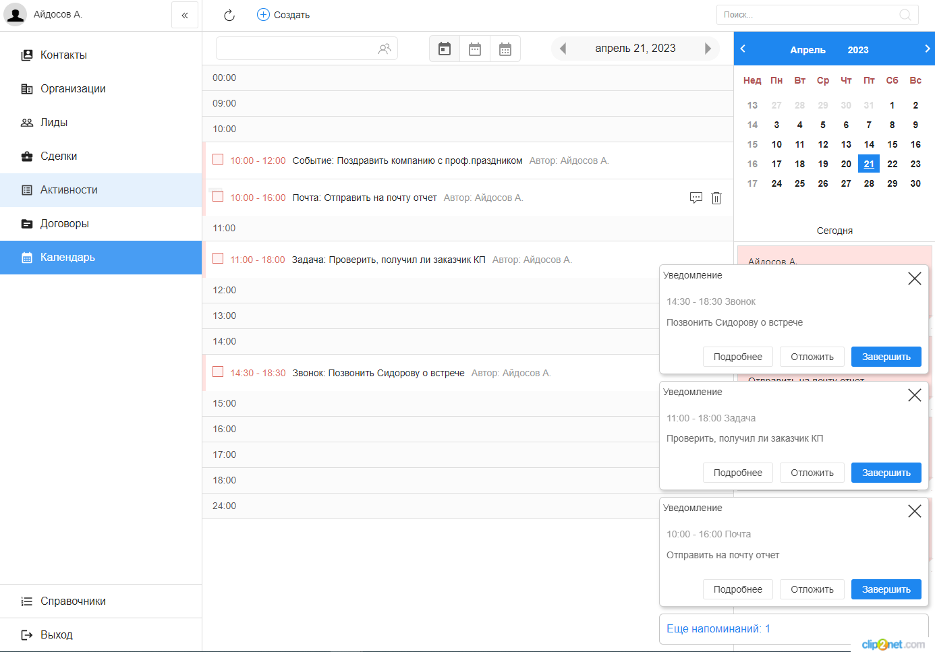The image size is (935, 652).
Task: Go to next month in mini calendar
Action: pos(927,49)
